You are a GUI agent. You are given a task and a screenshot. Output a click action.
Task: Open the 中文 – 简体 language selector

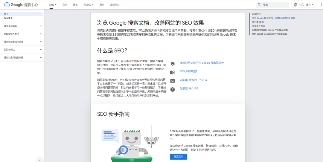[304, 5]
